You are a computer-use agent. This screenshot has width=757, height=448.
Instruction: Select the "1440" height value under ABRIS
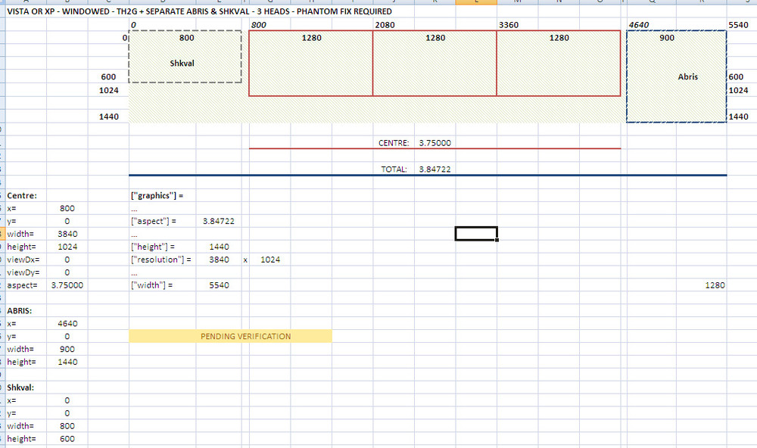[67, 362]
